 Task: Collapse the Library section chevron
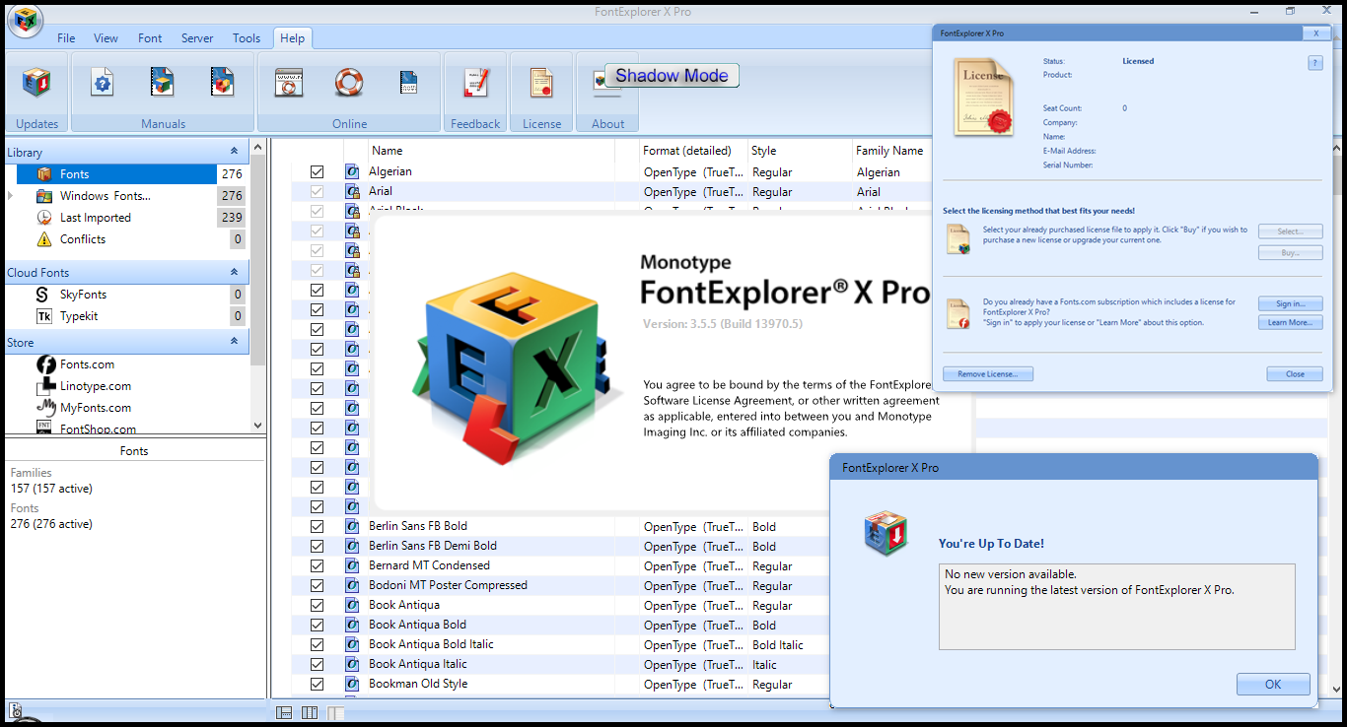[x=234, y=152]
